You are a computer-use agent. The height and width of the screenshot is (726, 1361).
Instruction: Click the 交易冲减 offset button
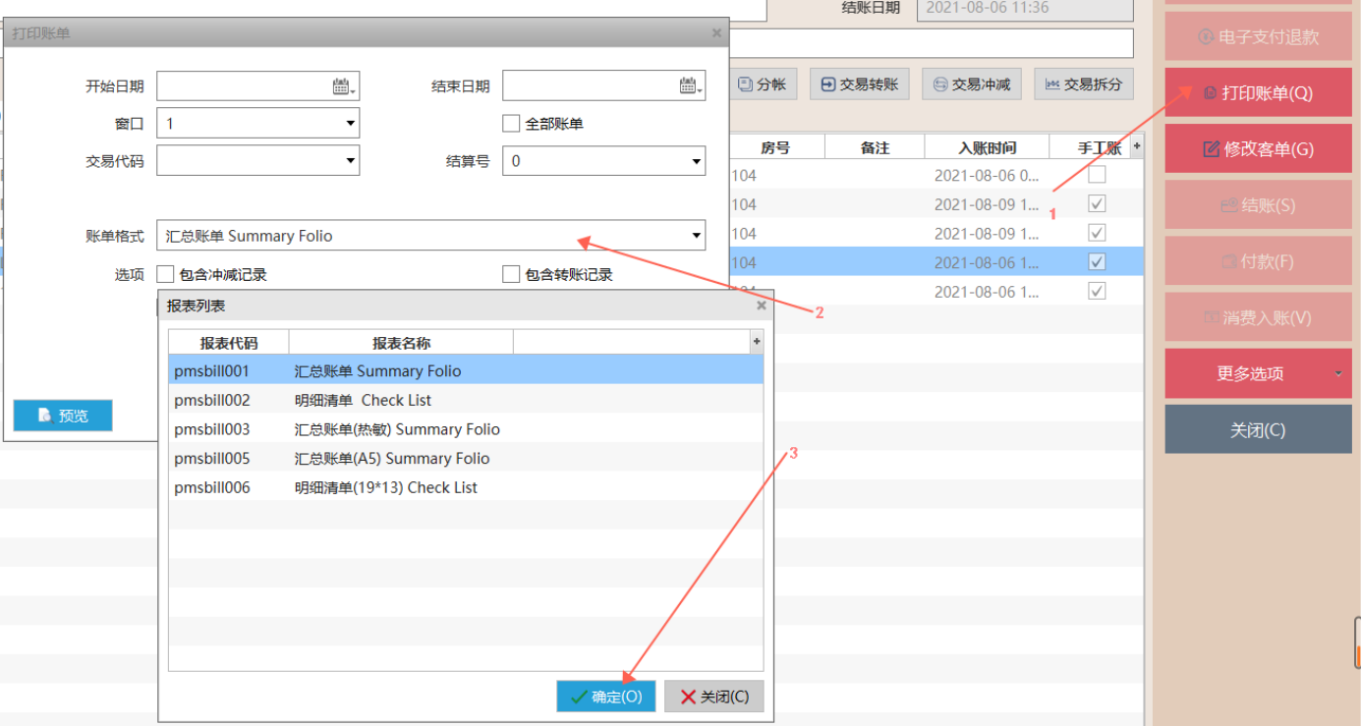[971, 84]
